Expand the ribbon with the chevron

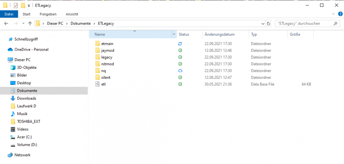point(333,14)
